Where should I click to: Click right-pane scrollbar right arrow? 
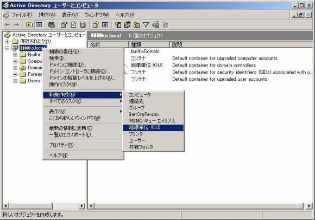309,206
